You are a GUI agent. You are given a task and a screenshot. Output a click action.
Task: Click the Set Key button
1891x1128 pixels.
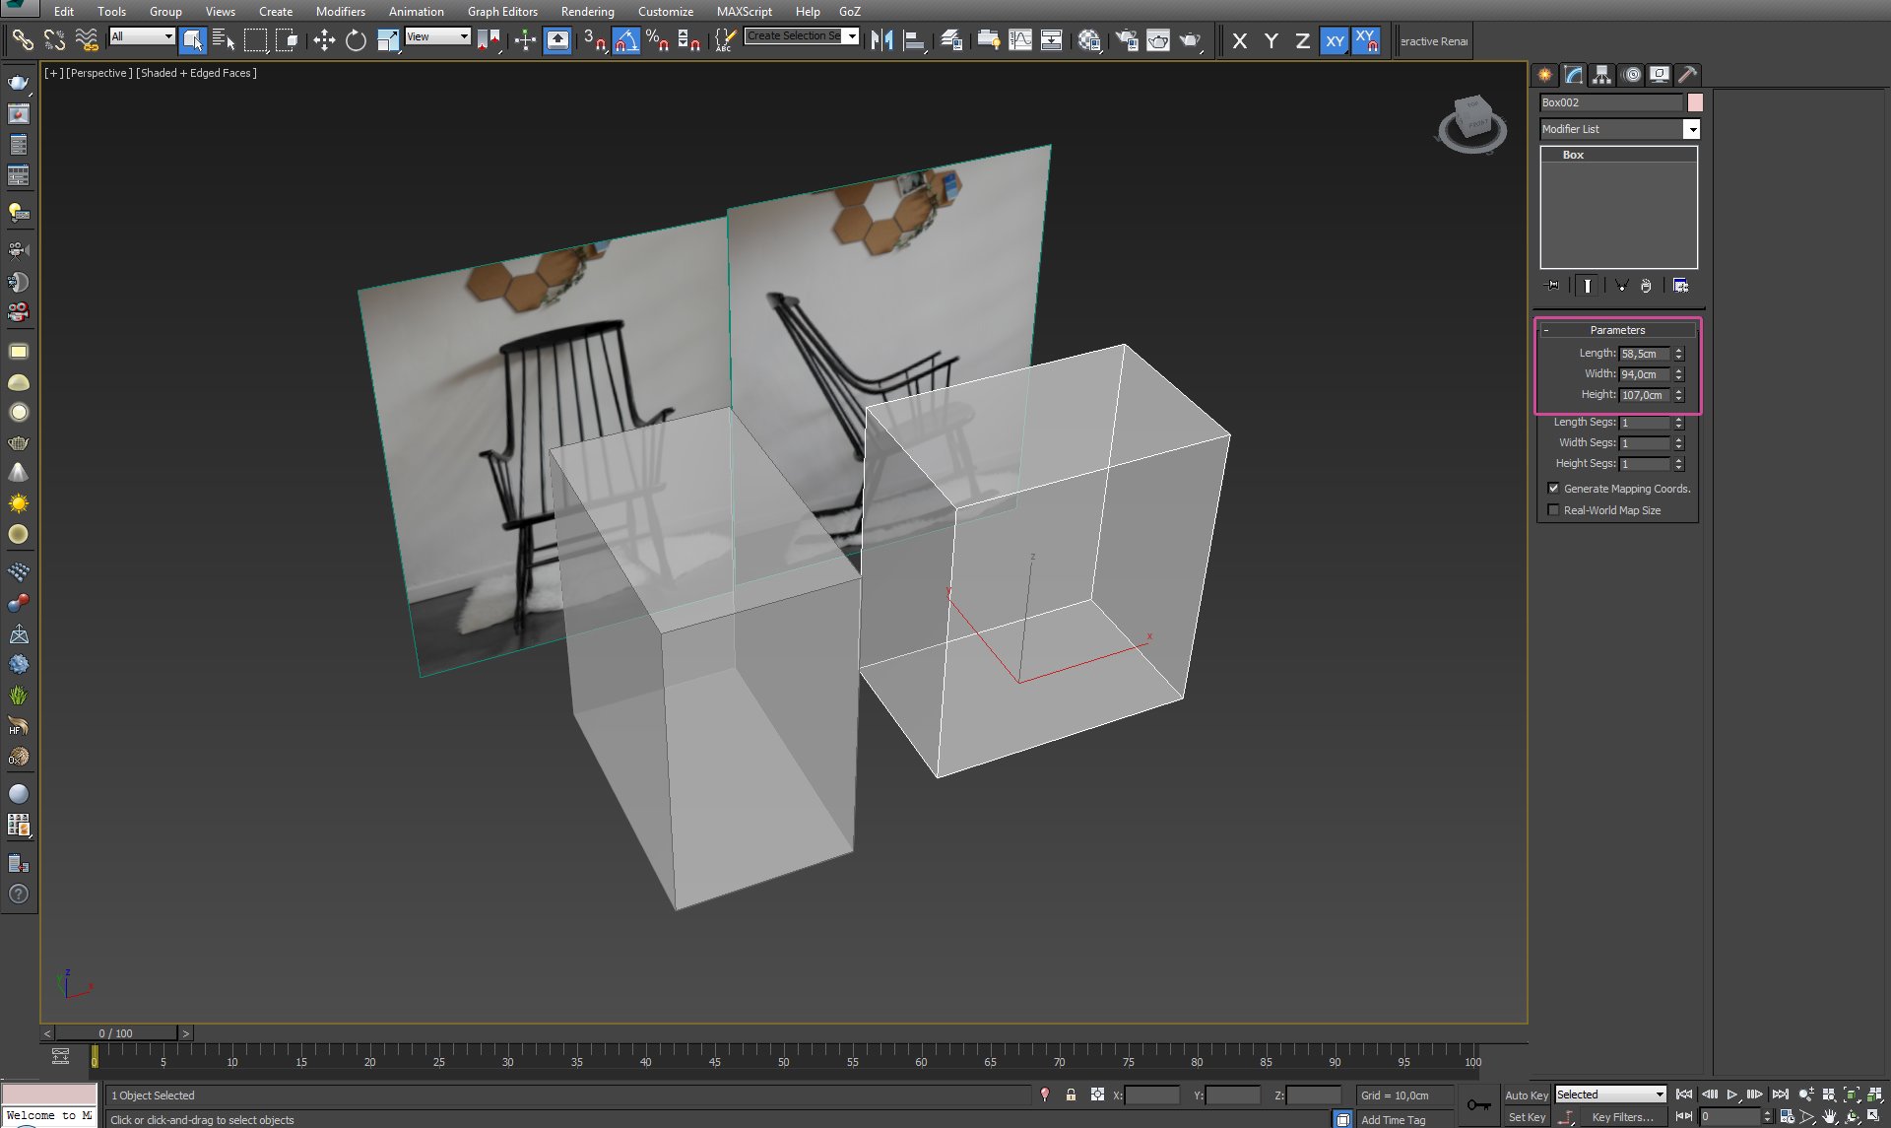[x=1527, y=1117]
